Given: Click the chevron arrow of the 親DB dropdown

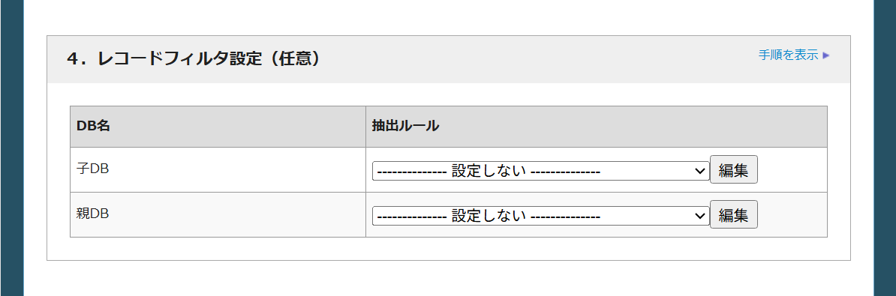Looking at the screenshot, I should pyautogui.click(x=699, y=216).
